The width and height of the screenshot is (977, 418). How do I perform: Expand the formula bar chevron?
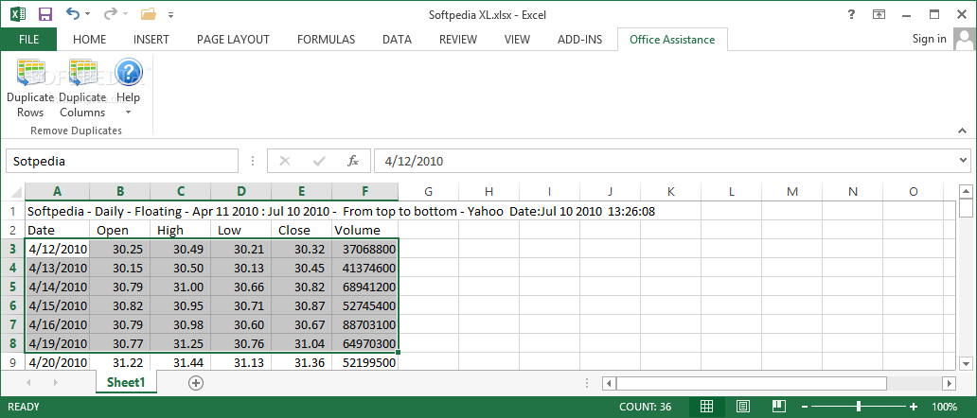[x=964, y=161]
